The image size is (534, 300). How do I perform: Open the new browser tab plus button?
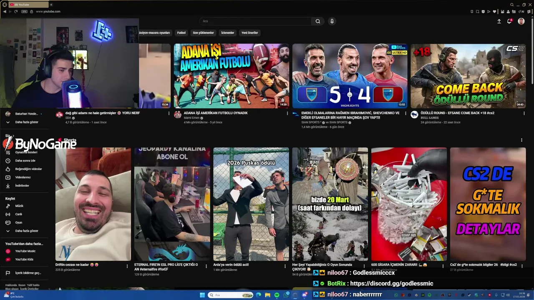tap(51, 5)
